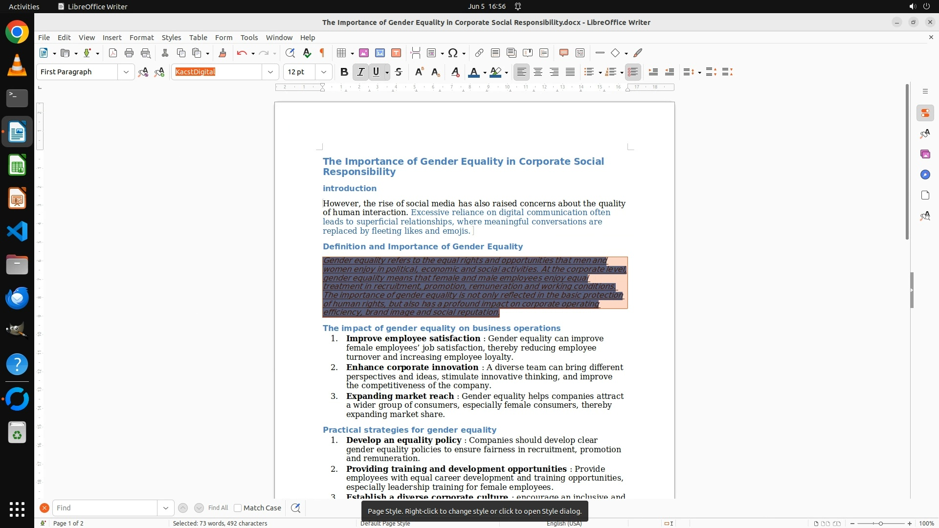Screen dimensions: 939x528
Task: Click the Insert Image toolbar icon
Action: pos(364,53)
